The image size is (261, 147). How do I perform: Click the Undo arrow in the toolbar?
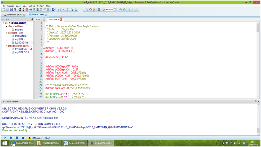click(x=120, y=10)
